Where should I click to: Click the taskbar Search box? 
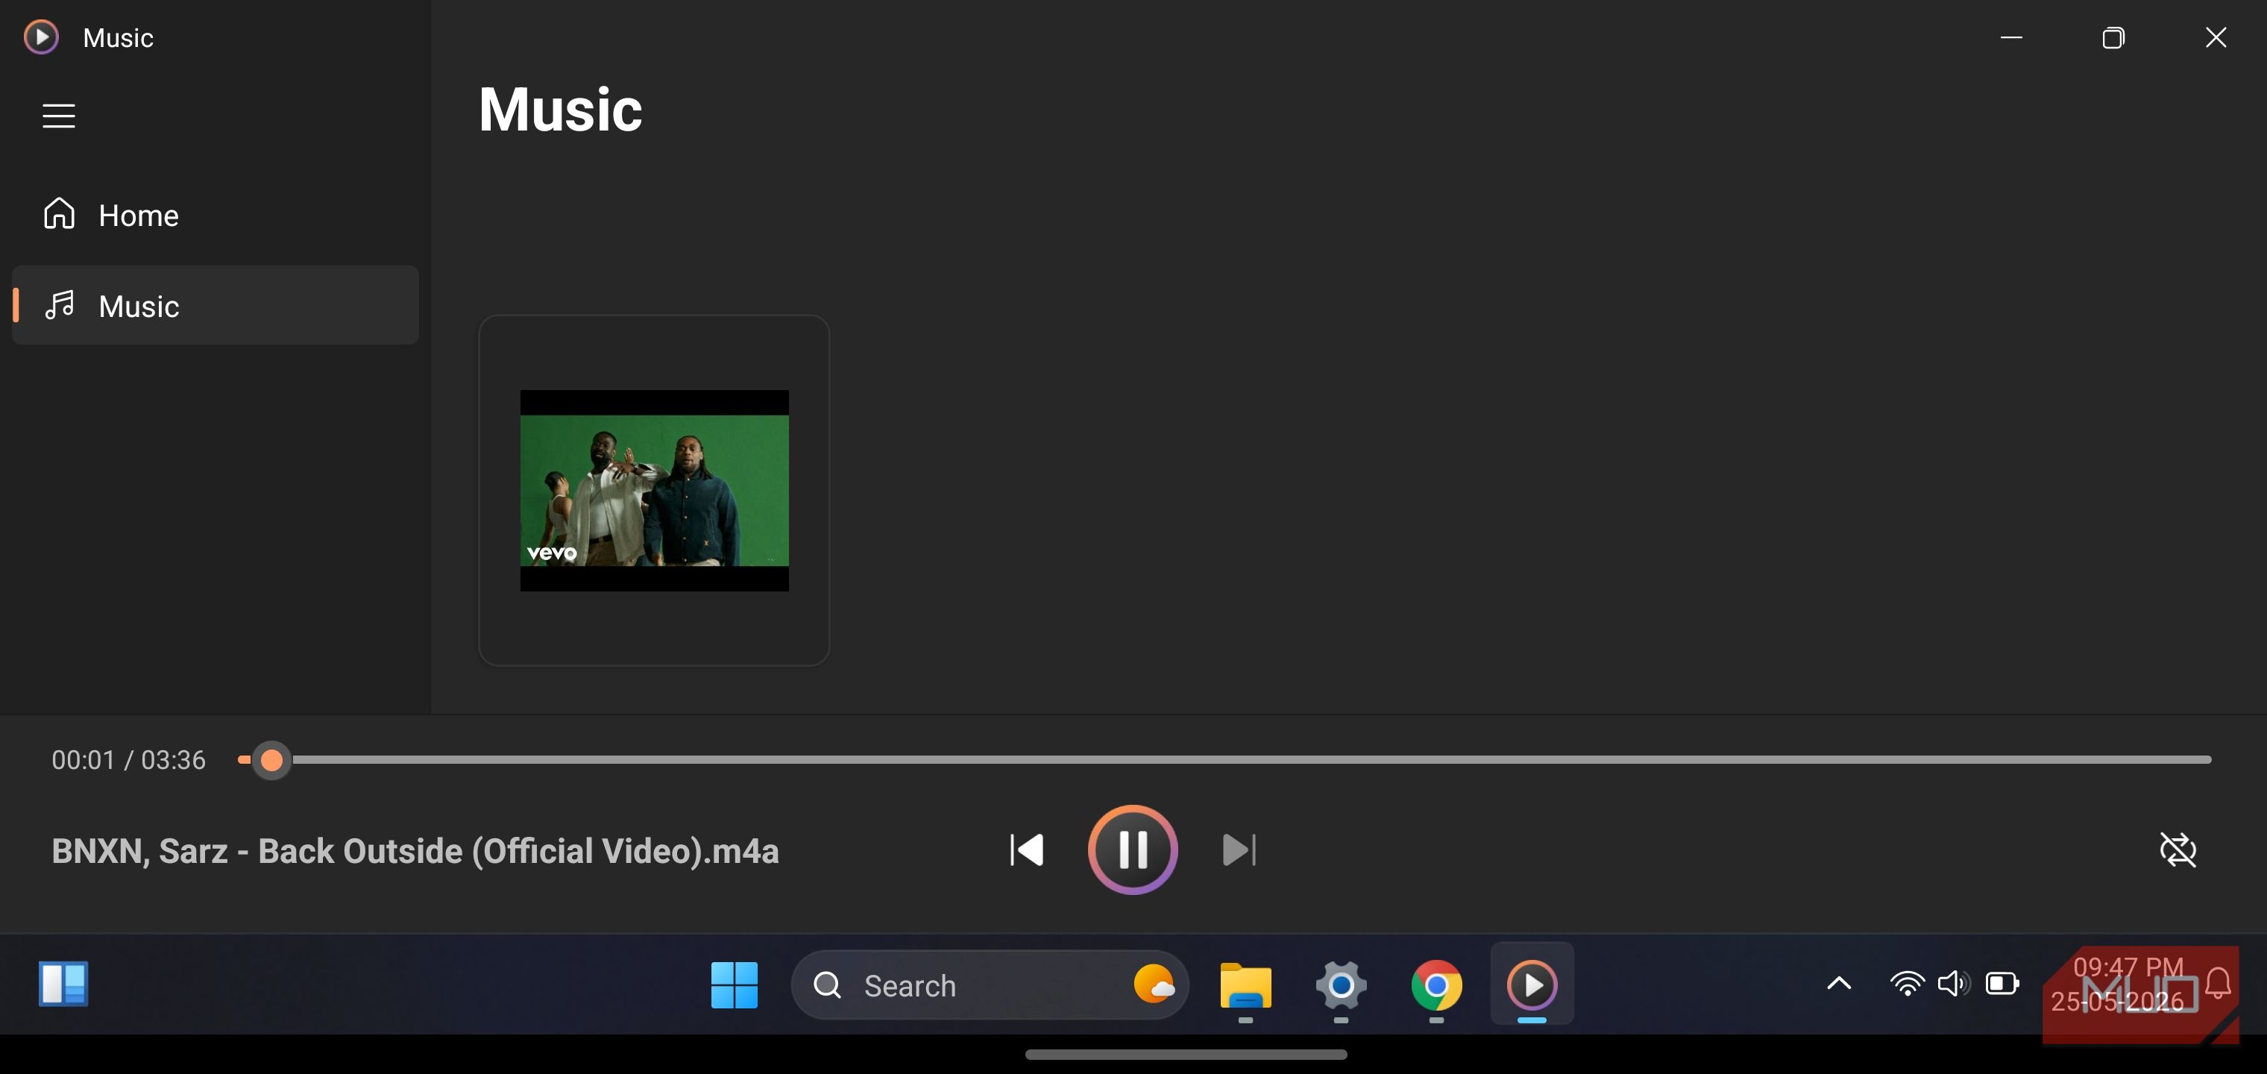pyautogui.click(x=989, y=984)
